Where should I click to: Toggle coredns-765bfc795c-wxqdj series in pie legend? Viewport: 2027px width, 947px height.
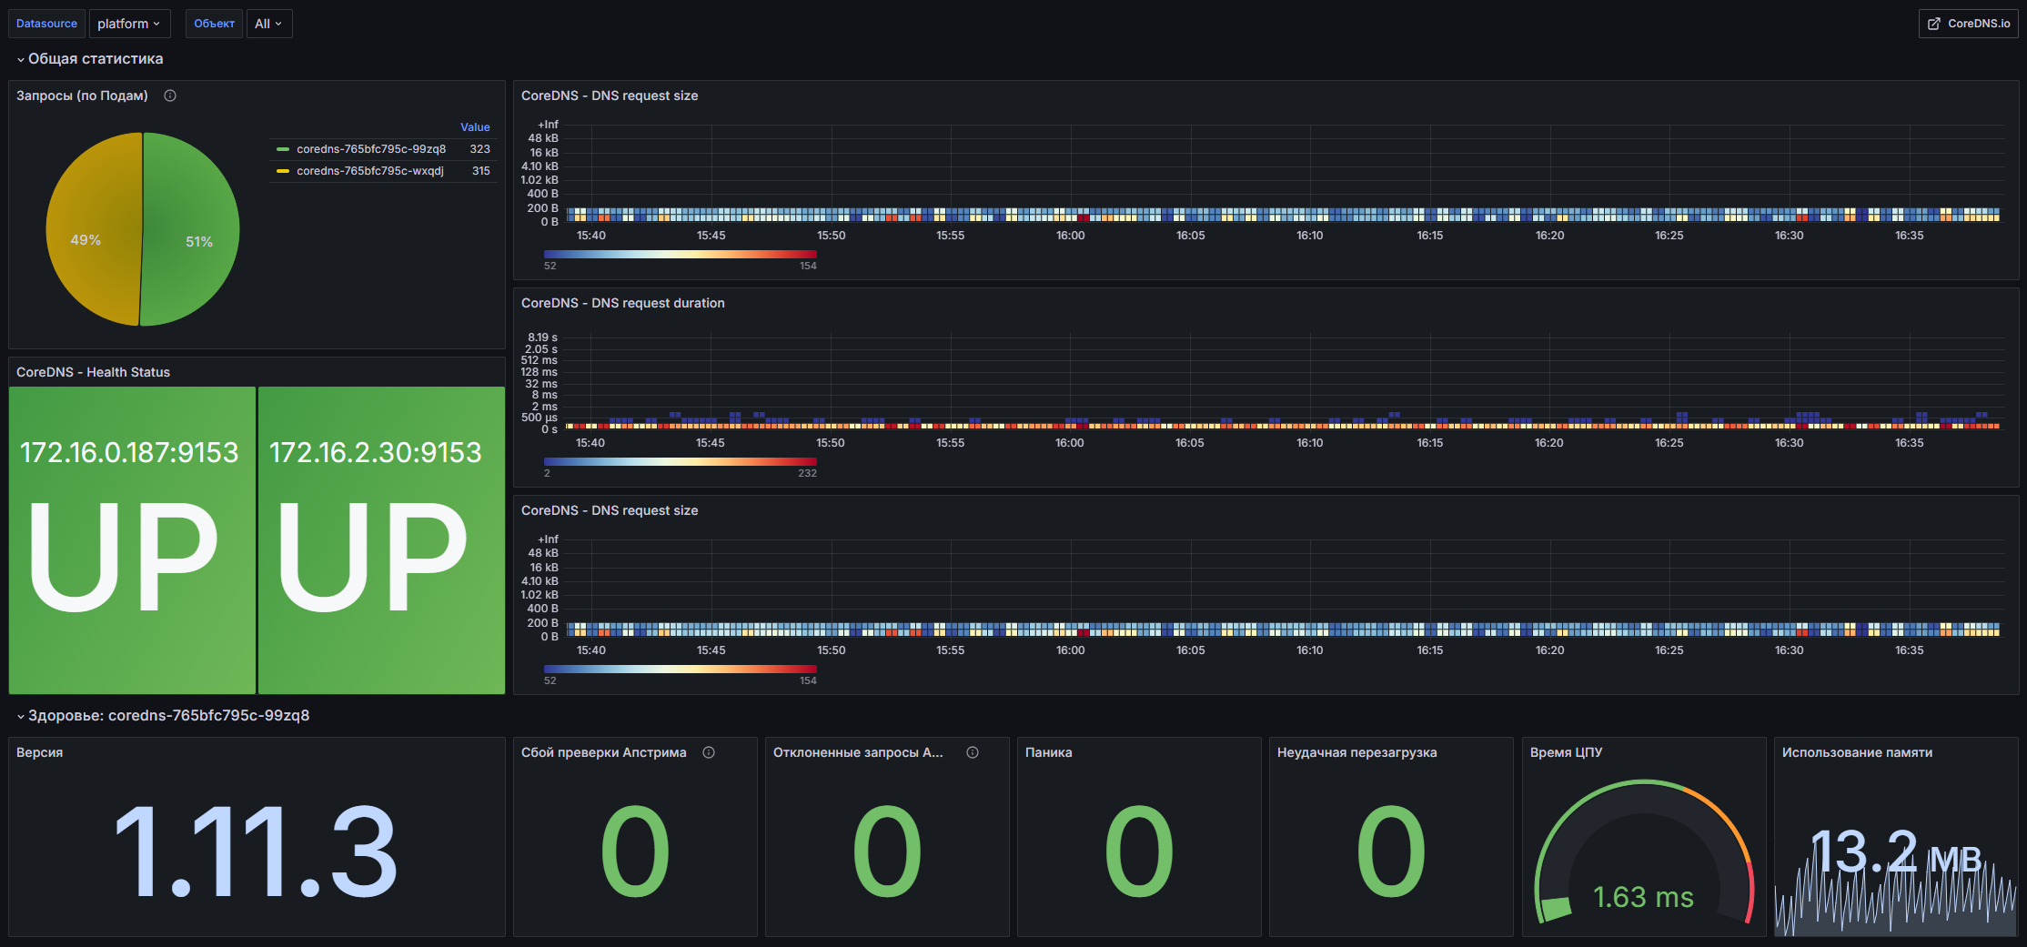369,171
